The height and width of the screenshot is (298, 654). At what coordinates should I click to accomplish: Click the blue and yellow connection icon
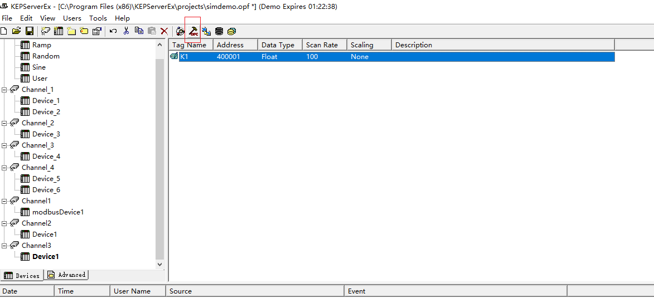206,31
